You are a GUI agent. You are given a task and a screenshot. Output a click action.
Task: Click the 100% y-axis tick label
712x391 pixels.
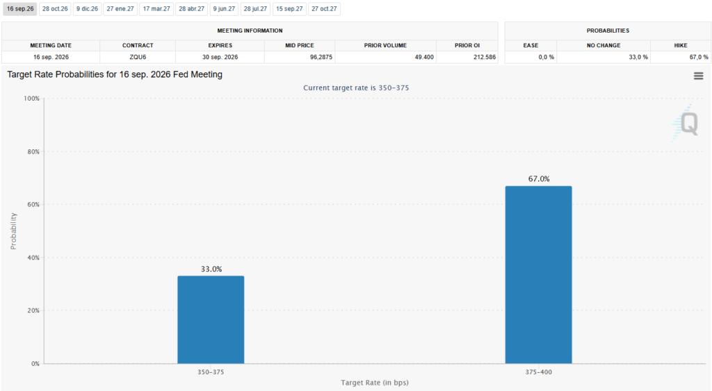(x=32, y=99)
